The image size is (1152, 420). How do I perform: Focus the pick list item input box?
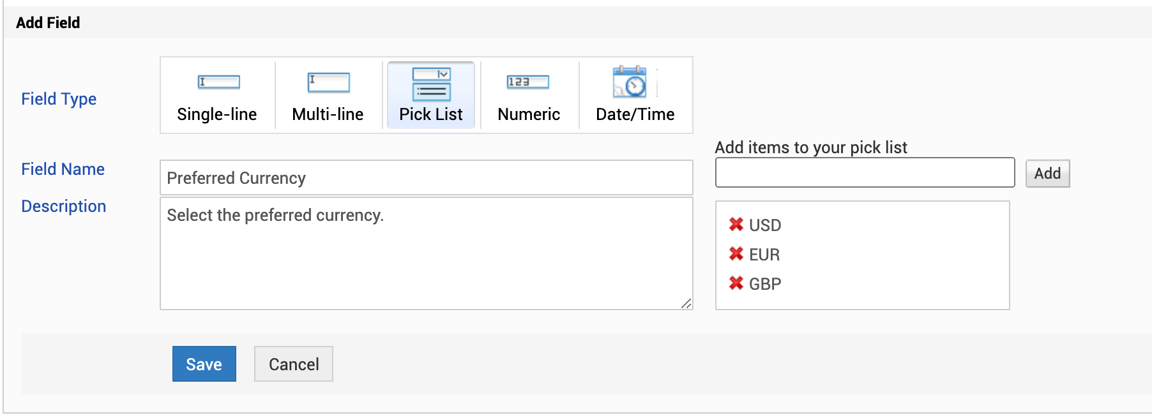(x=865, y=173)
